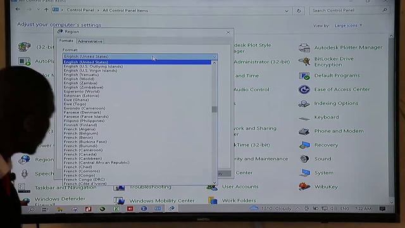The width and height of the screenshot is (405, 228).
Task: Open the View by Large icons dropdown
Action: click(348, 25)
